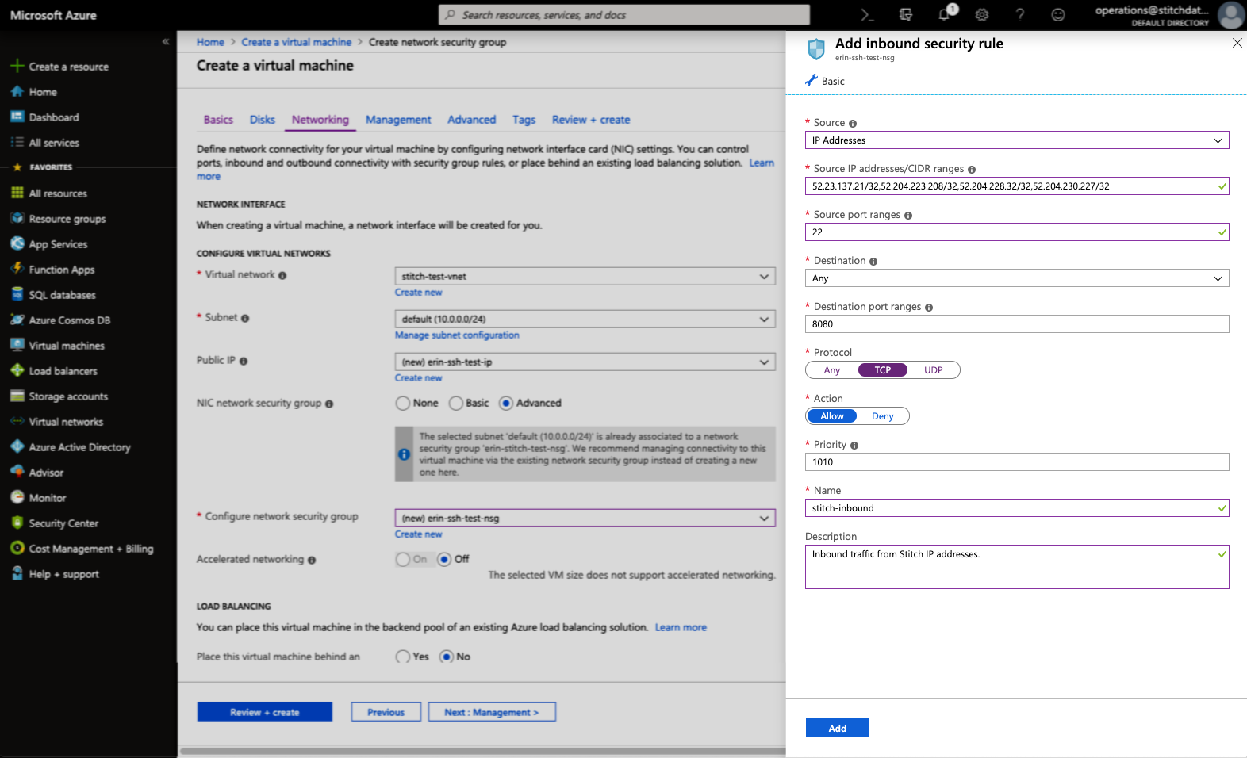Open the feedback smiley icon

tap(1058, 15)
